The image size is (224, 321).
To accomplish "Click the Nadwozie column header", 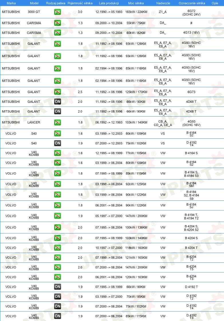I will (163, 3).
